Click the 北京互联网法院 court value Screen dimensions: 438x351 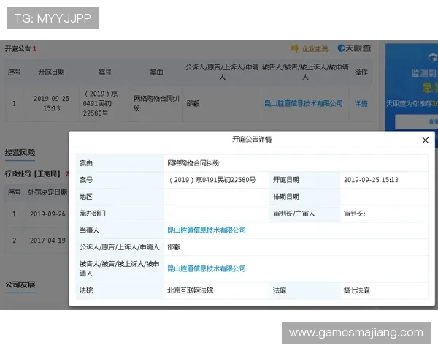click(190, 290)
